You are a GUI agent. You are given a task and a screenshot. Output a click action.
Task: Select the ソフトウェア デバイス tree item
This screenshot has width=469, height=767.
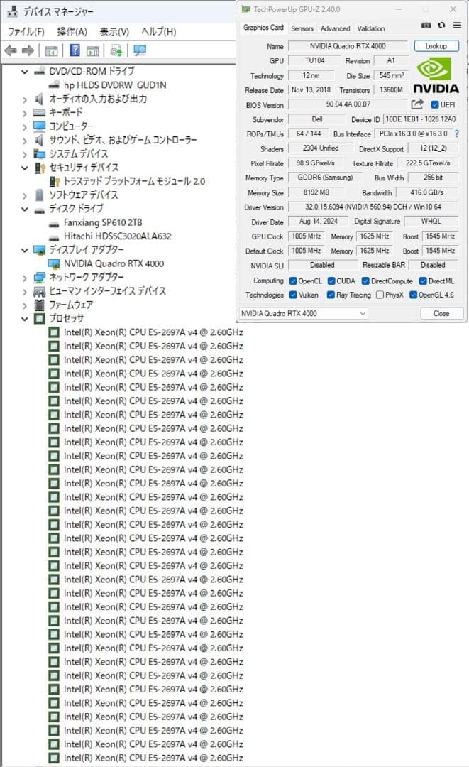pos(84,195)
